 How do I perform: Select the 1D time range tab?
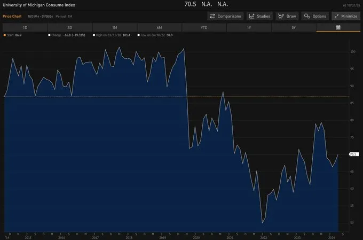25,27
